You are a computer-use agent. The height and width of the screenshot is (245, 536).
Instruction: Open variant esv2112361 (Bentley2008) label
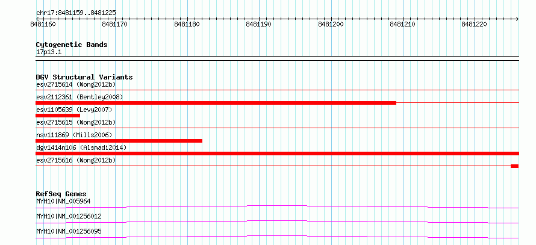(x=79, y=97)
